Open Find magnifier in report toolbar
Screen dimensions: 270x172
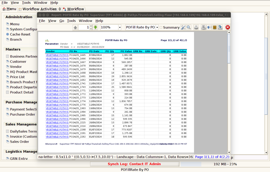(x=189, y=27)
